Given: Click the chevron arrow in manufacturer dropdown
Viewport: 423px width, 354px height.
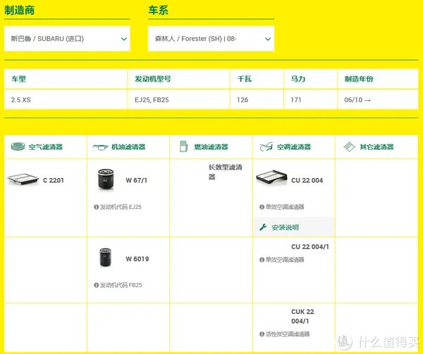Looking at the screenshot, I should [124, 39].
